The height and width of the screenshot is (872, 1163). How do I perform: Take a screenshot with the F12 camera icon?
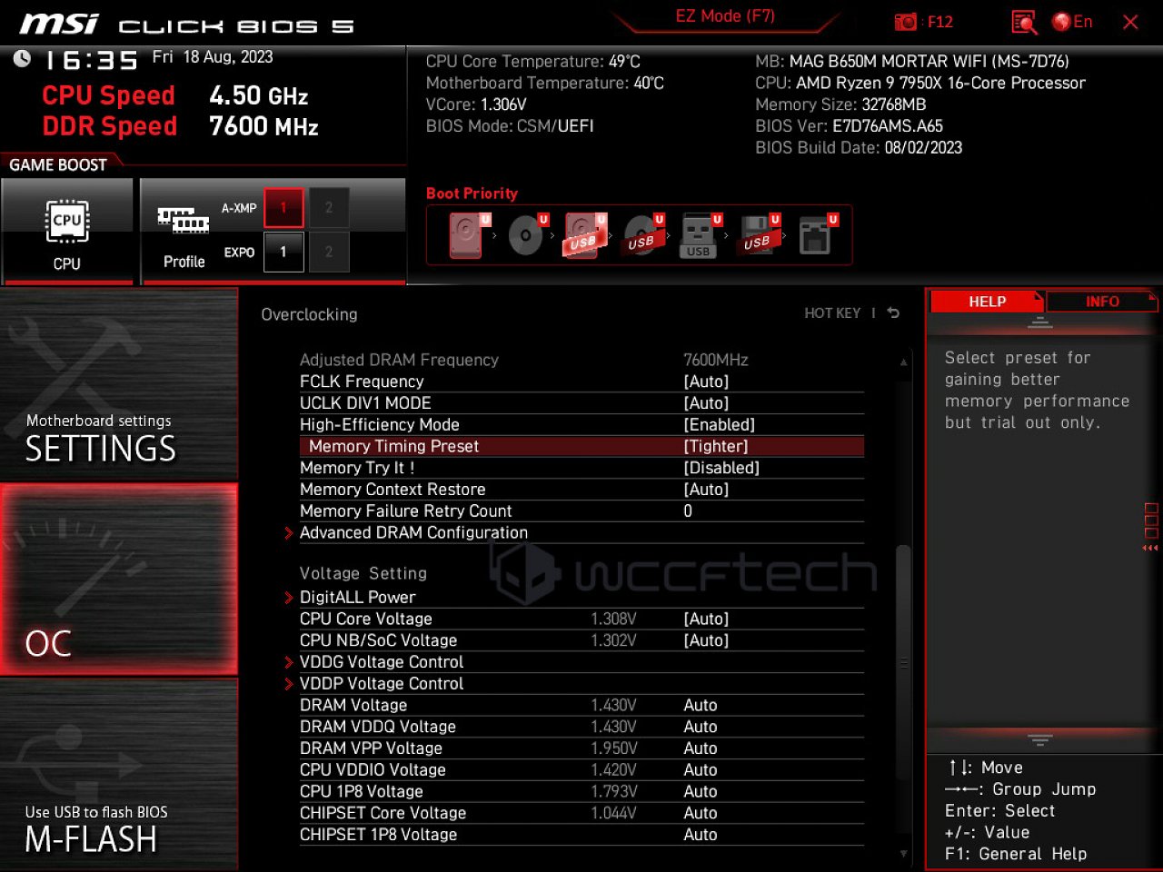click(x=906, y=22)
